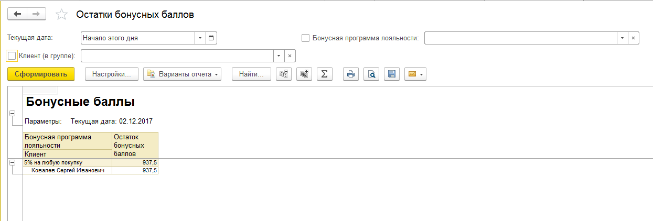
Task: Click the back navigation arrow
Action: pos(17,14)
